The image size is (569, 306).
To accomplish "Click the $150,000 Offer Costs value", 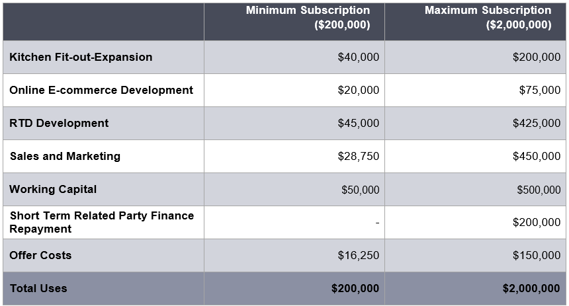I will (537, 256).
